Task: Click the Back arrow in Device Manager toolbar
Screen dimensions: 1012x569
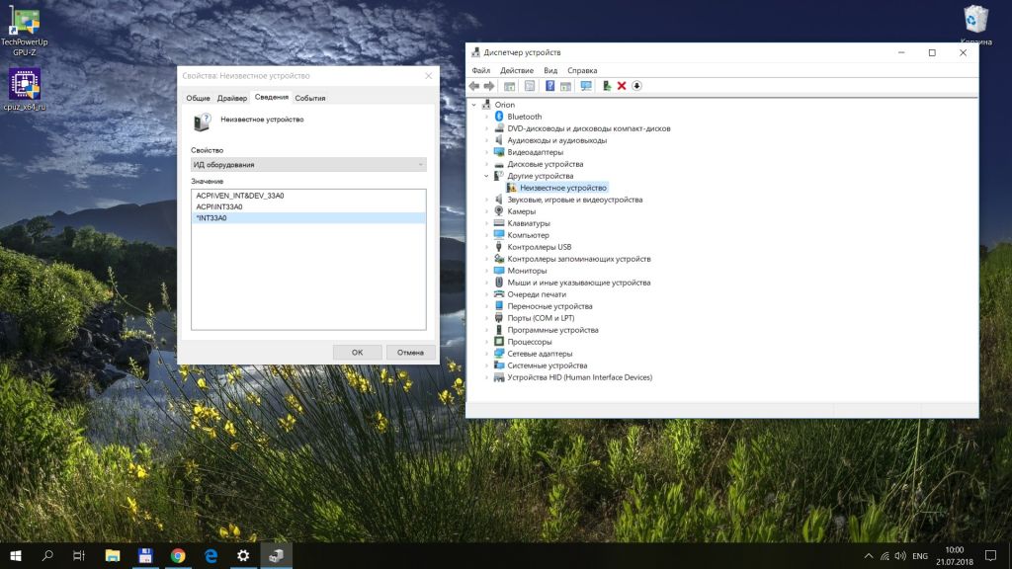Action: [x=473, y=86]
